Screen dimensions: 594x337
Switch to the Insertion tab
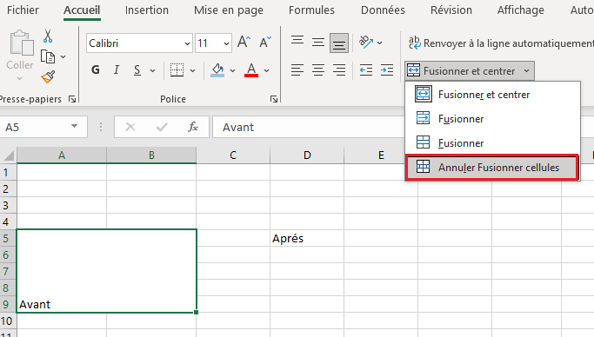[147, 10]
